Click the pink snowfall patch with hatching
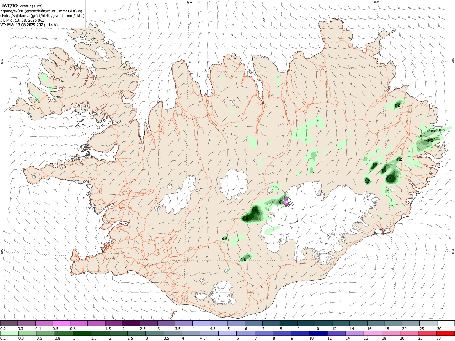 coord(287,202)
